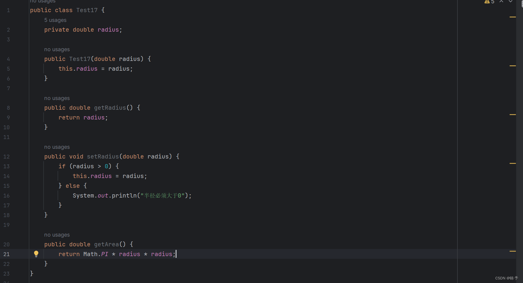Click line number 16 in the gutter
The image size is (523, 283).
tap(7, 196)
